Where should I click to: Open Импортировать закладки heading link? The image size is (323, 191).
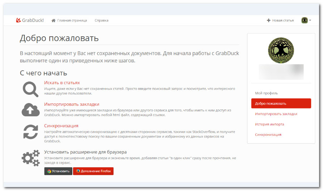[72, 104]
